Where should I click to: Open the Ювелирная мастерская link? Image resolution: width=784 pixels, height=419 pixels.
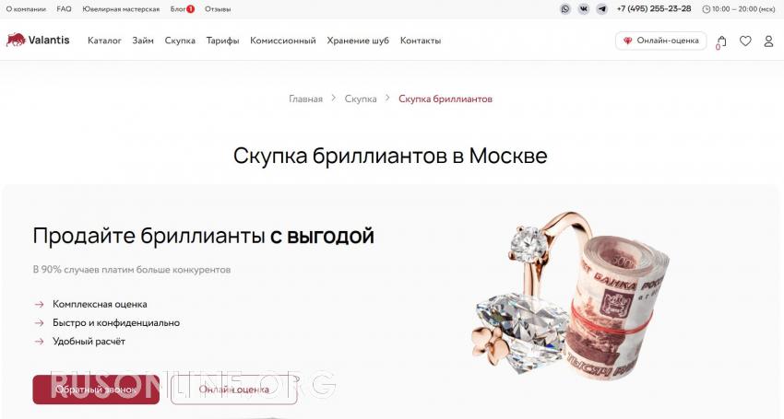pyautogui.click(x=121, y=9)
